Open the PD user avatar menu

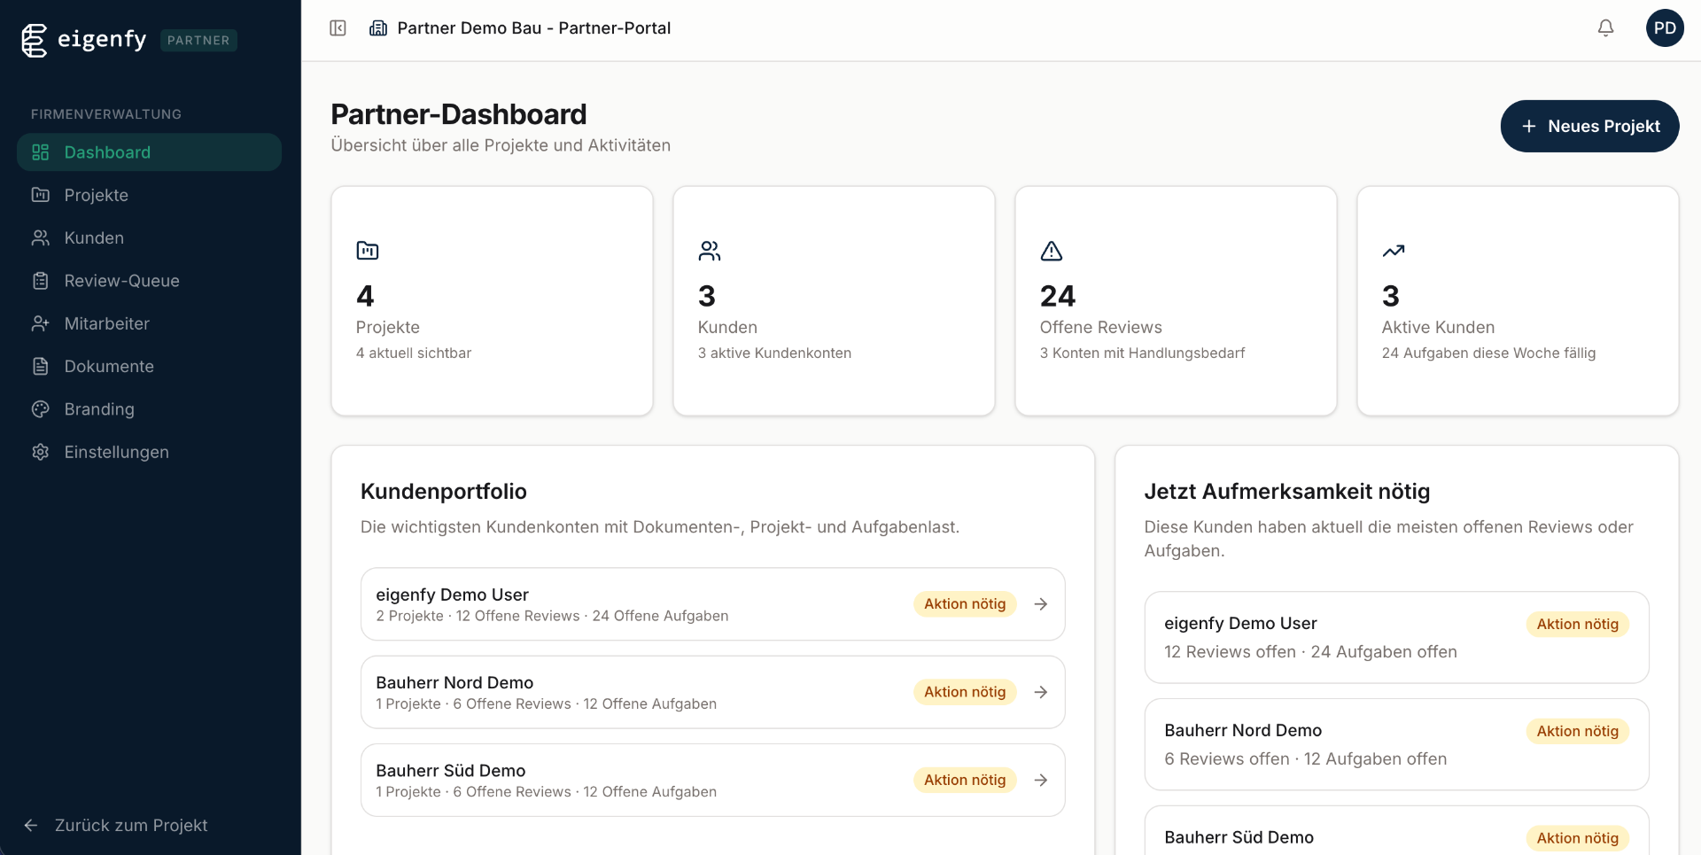[x=1664, y=28]
